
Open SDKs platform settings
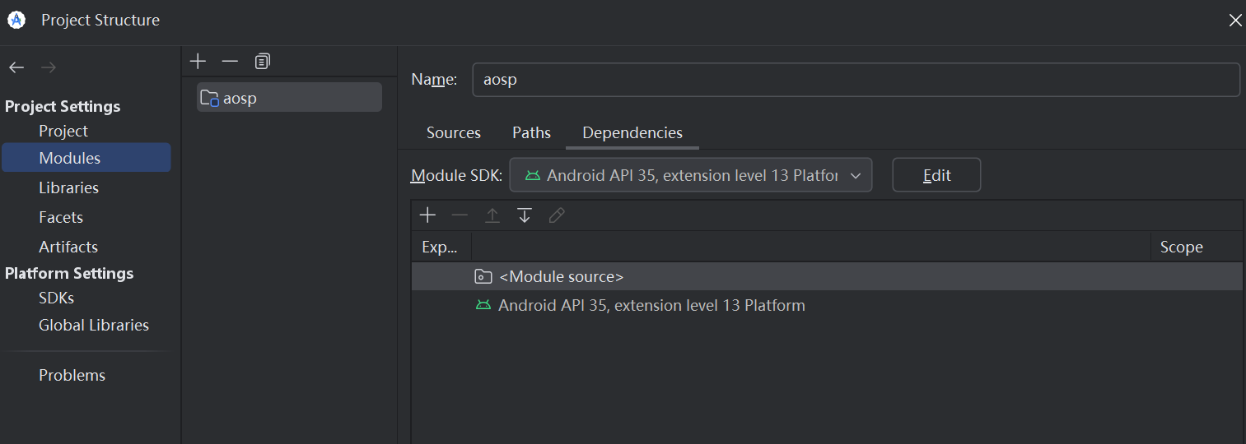(57, 298)
